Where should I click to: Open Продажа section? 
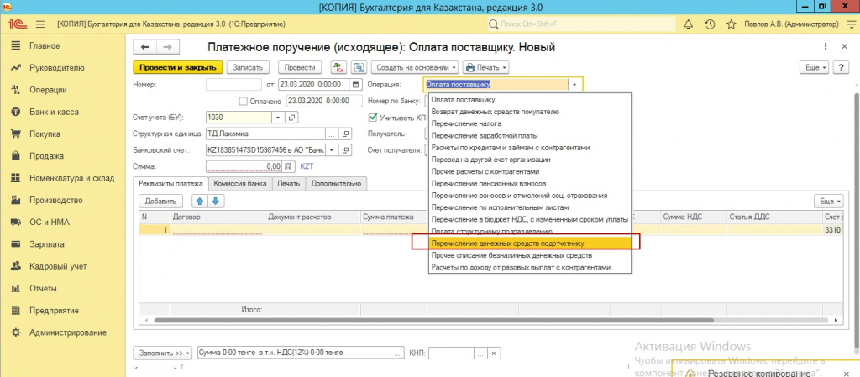click(45, 156)
